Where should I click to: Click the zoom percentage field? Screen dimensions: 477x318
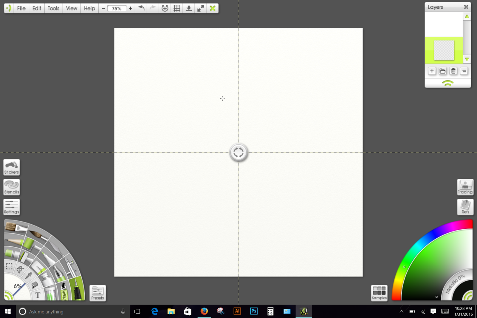click(x=117, y=8)
